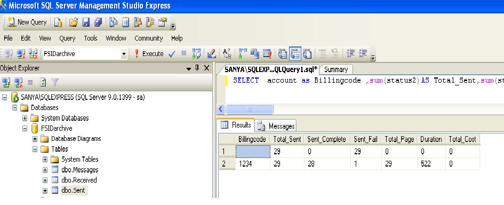Screen dimensions: 504x205
Task: Click the Save All icon
Action: pyautogui.click(x=98, y=22)
